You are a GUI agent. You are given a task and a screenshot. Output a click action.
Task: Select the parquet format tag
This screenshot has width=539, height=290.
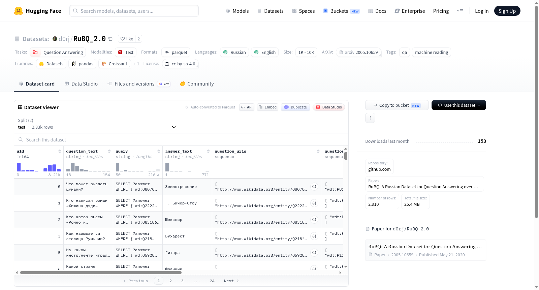pyautogui.click(x=176, y=52)
